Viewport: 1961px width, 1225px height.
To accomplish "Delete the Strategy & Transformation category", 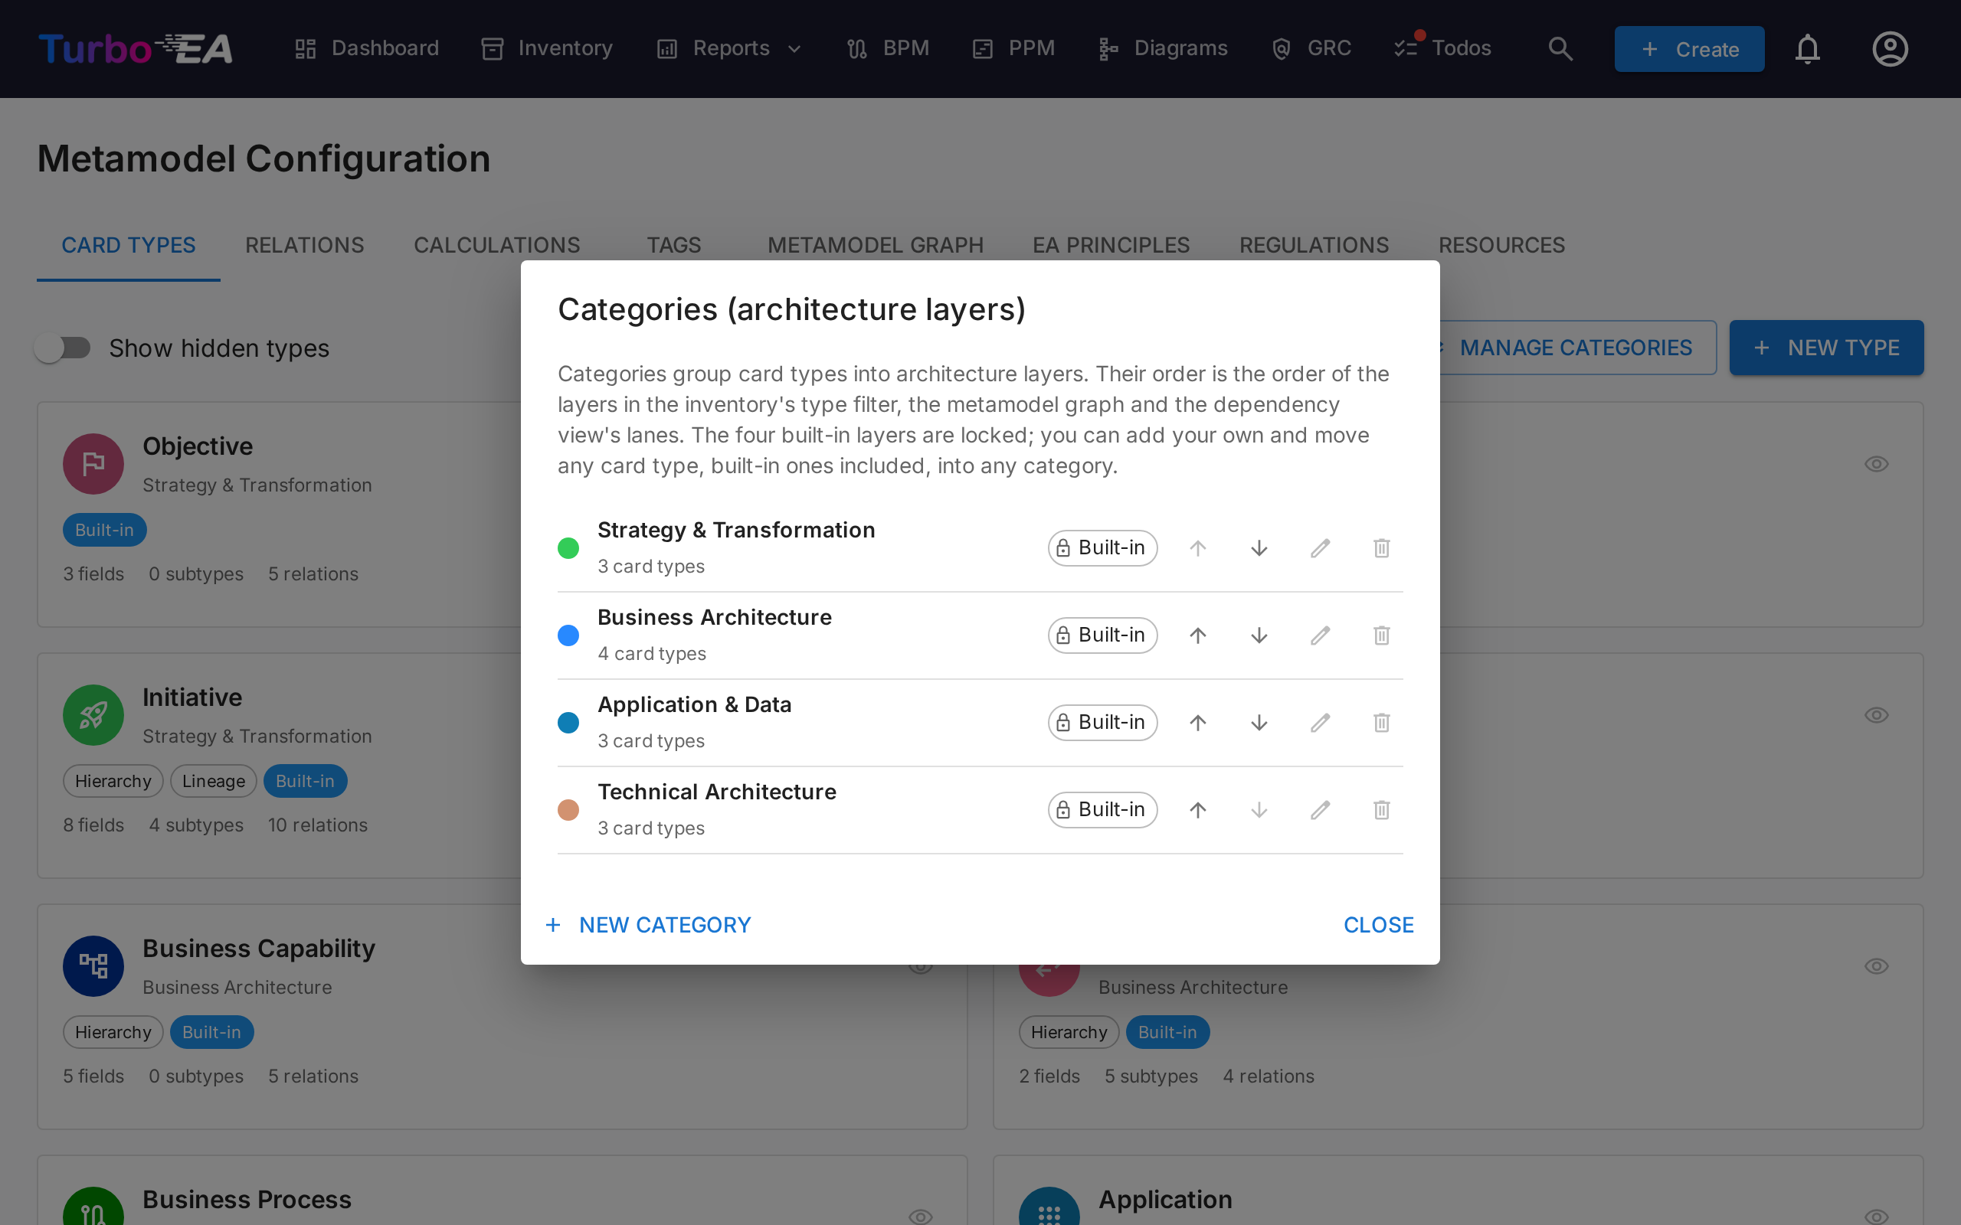I will 1382,548.
